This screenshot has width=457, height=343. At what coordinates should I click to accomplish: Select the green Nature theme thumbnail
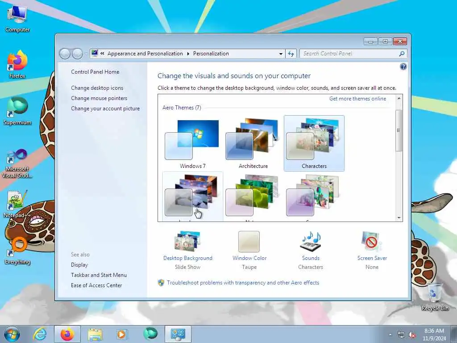pos(253,197)
